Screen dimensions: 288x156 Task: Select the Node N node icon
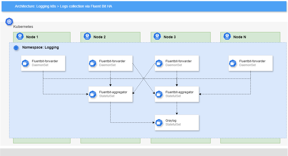227,36
